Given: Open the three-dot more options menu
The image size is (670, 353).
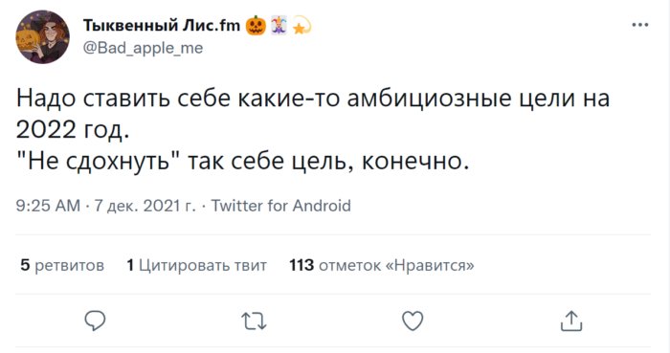Looking at the screenshot, I should tap(640, 25).
